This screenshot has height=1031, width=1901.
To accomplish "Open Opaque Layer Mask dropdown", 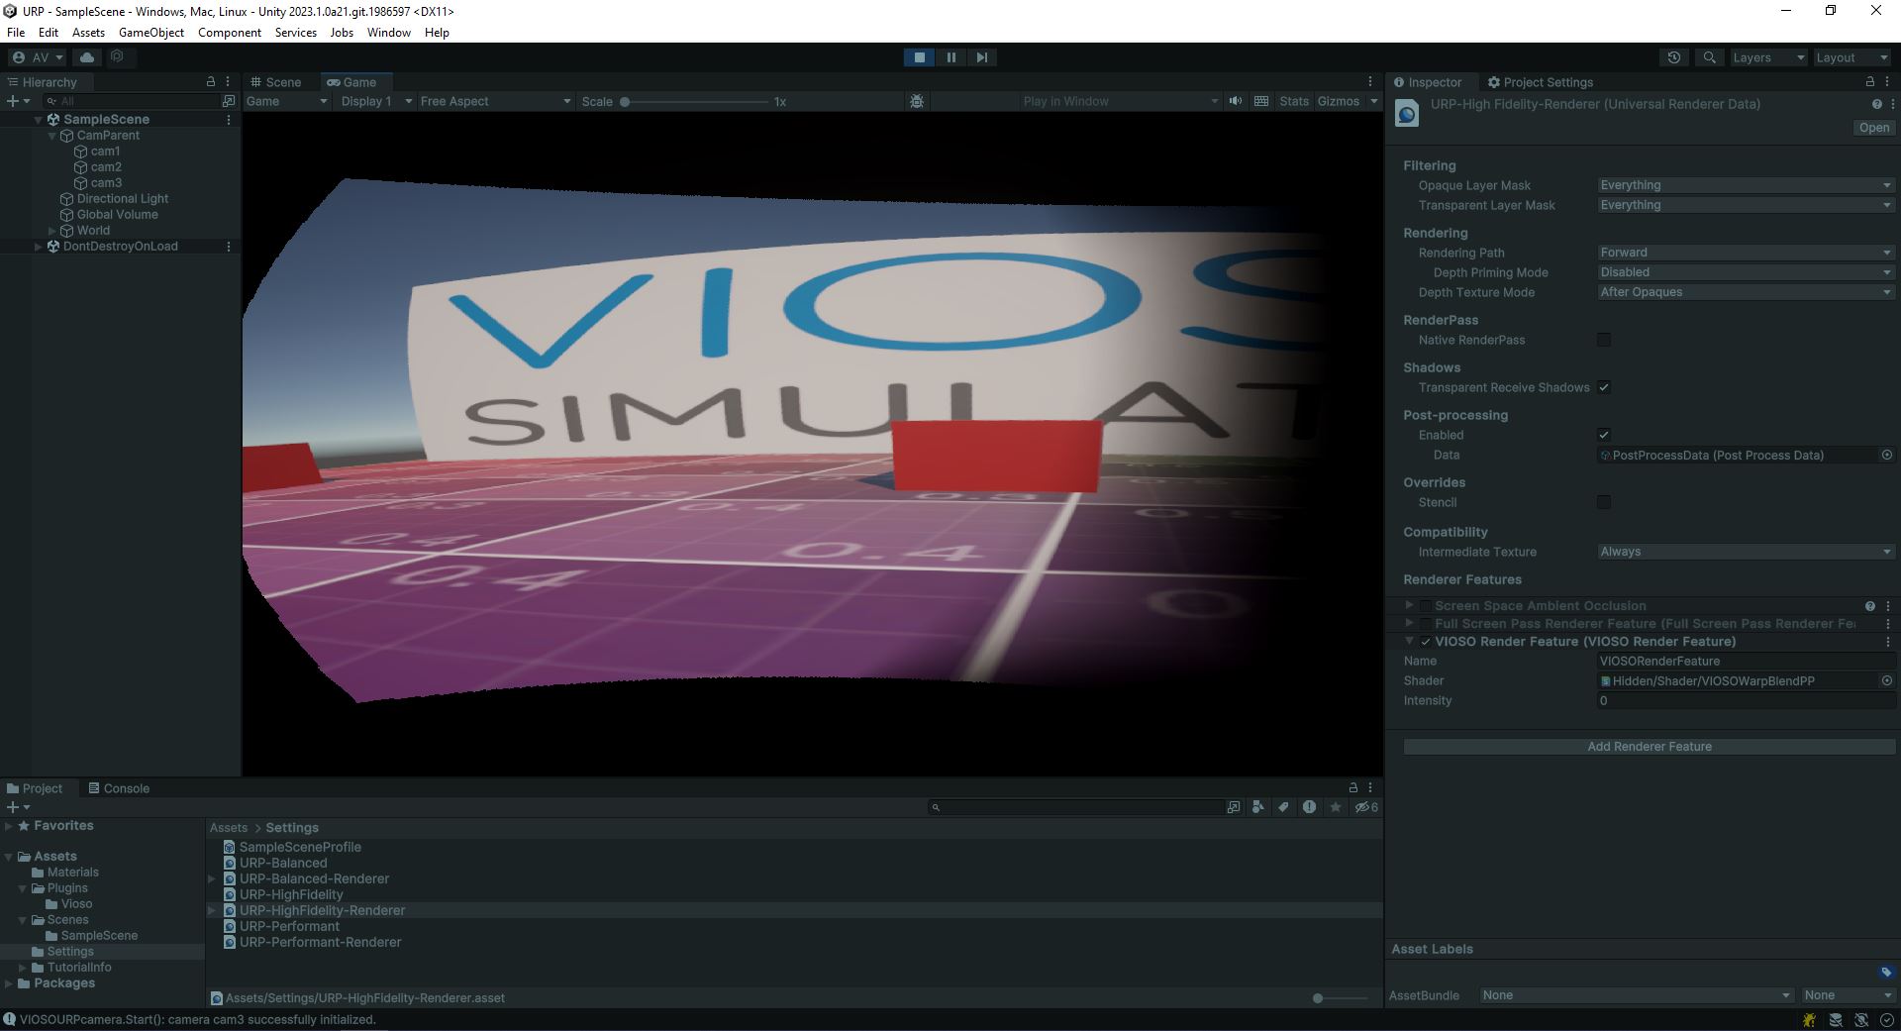I will pos(1746,185).
